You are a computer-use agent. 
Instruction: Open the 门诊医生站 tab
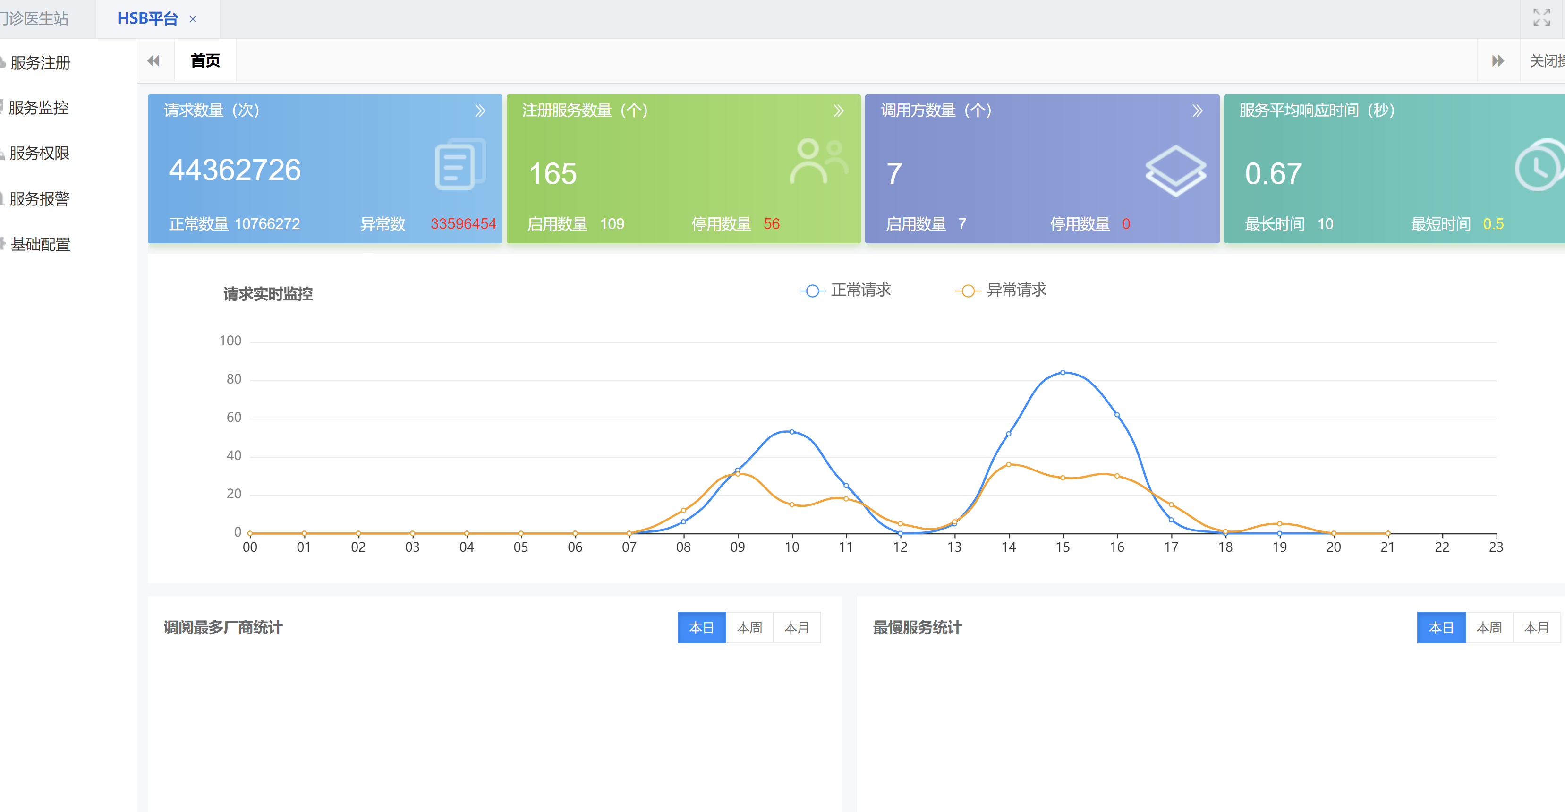pos(34,19)
